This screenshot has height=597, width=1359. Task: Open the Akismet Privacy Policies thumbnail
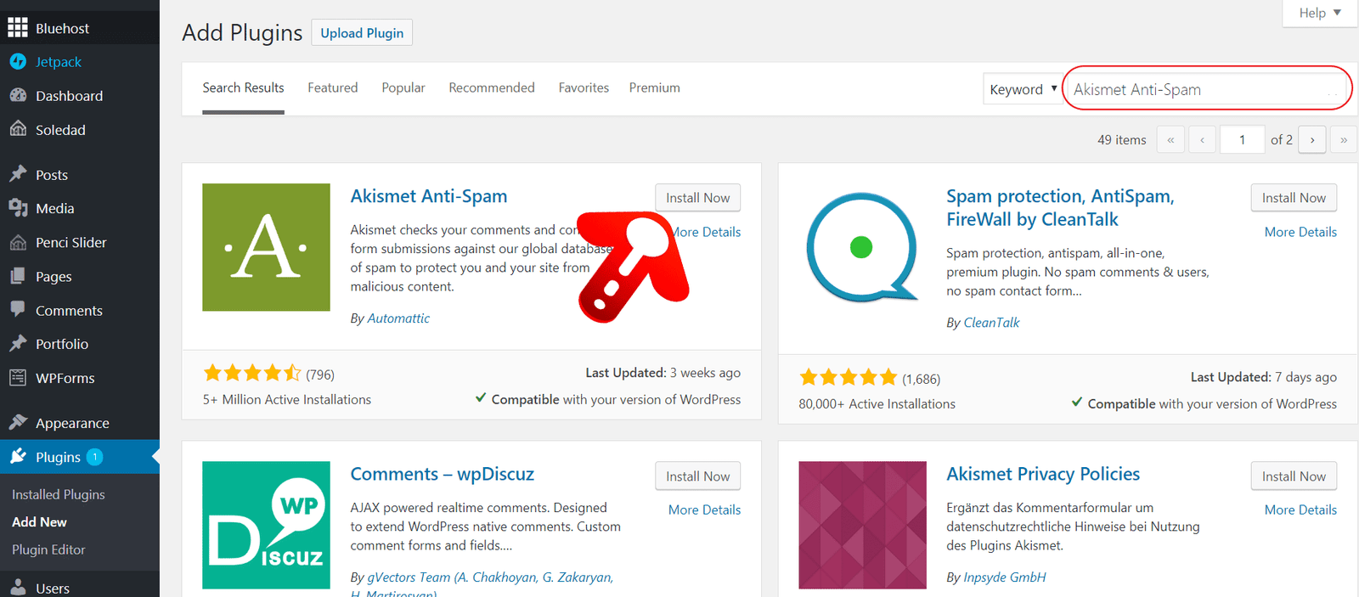[x=862, y=525]
